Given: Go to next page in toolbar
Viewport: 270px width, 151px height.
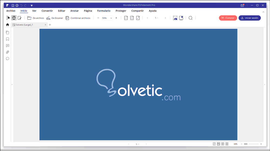Looking at the screenshot, I should [x=165, y=18].
